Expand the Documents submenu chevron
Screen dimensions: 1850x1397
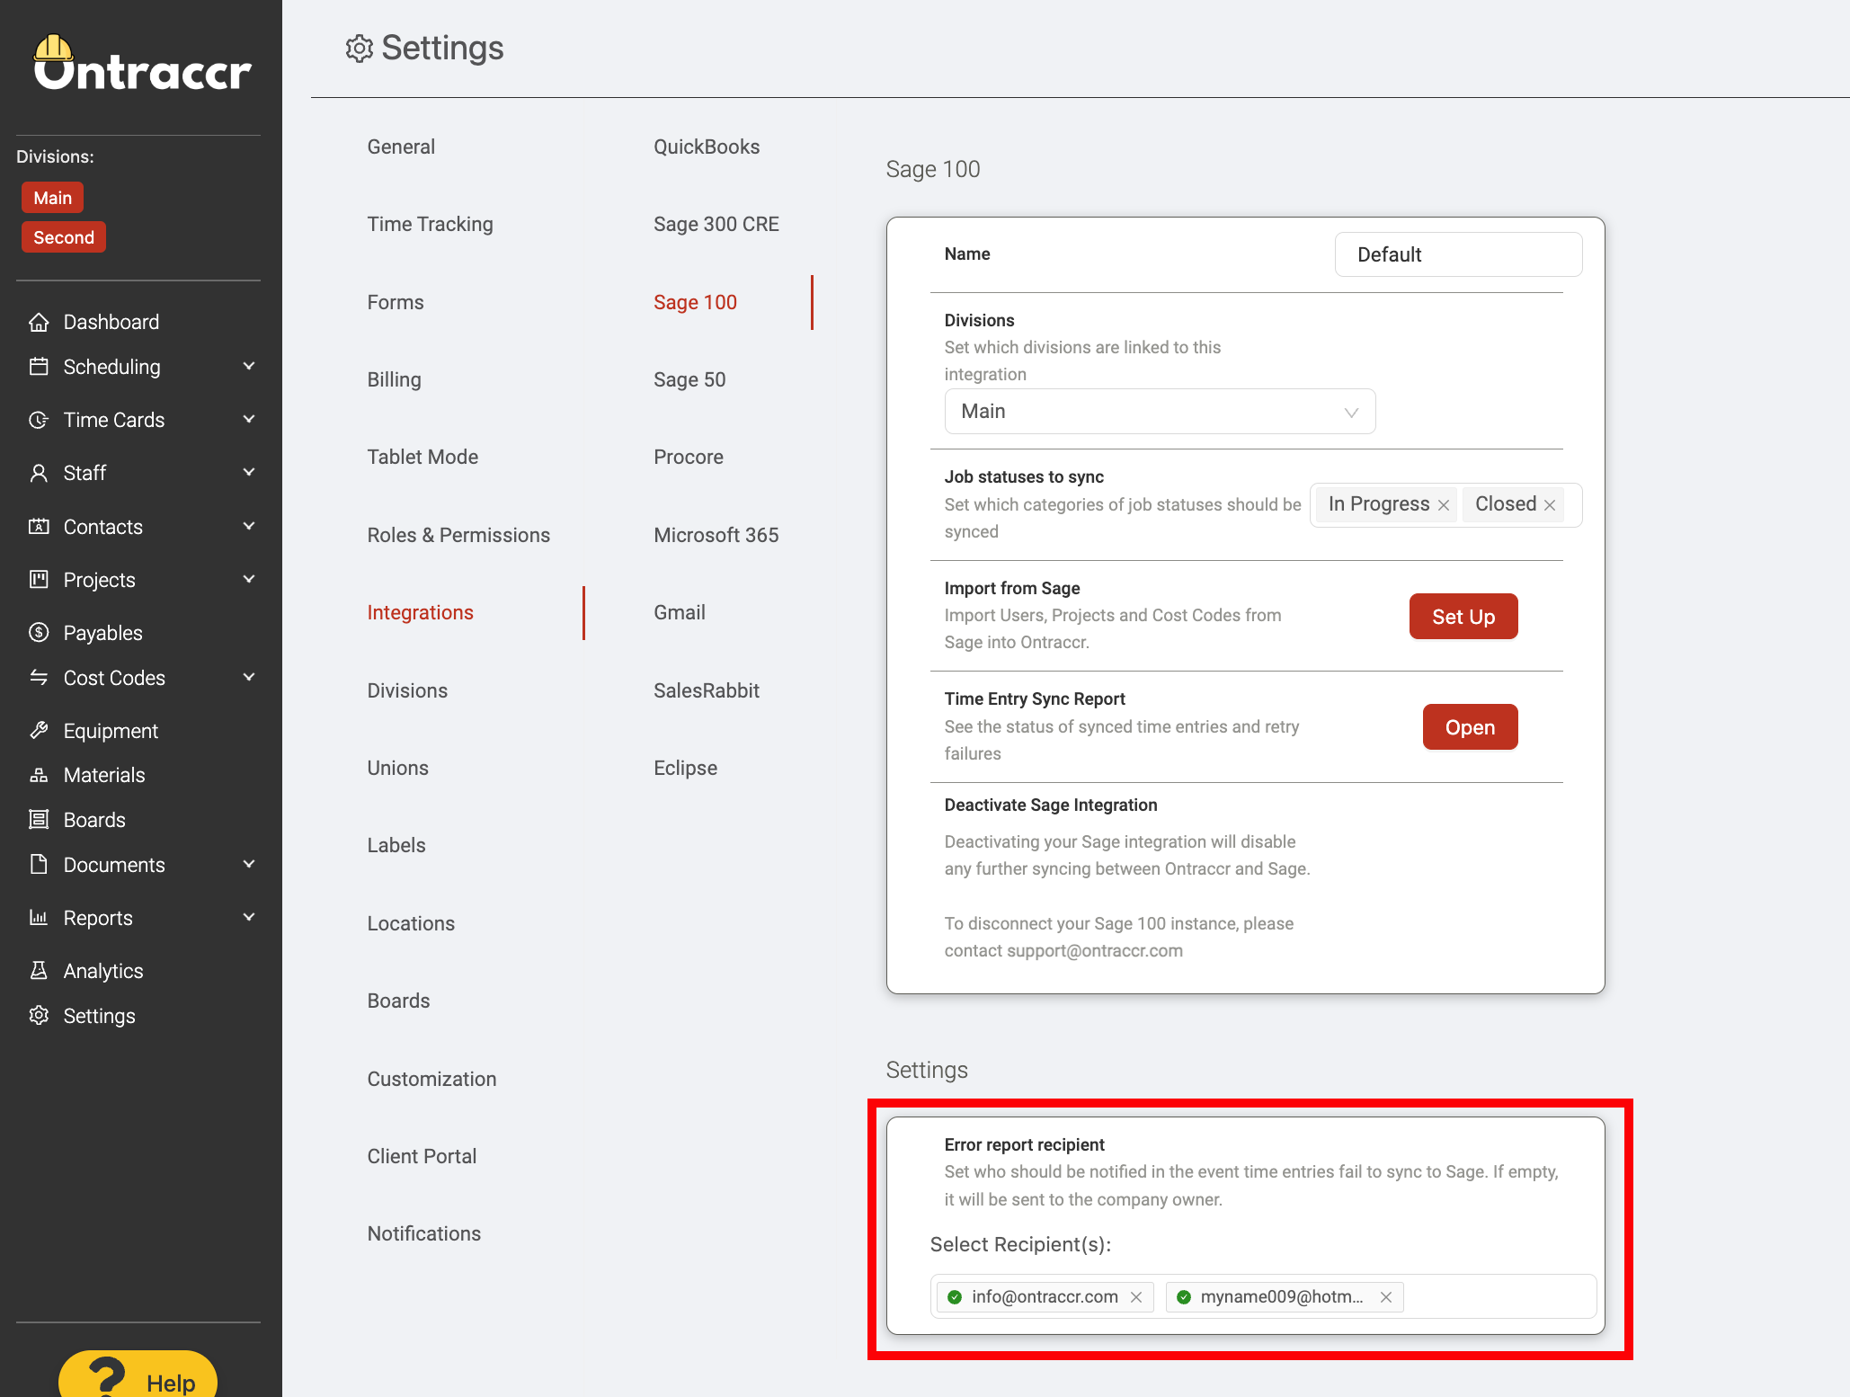click(x=249, y=864)
